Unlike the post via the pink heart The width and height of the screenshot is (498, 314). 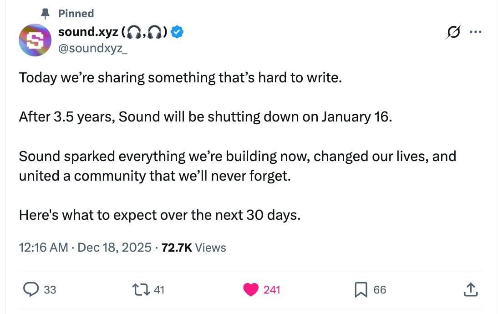(250, 289)
